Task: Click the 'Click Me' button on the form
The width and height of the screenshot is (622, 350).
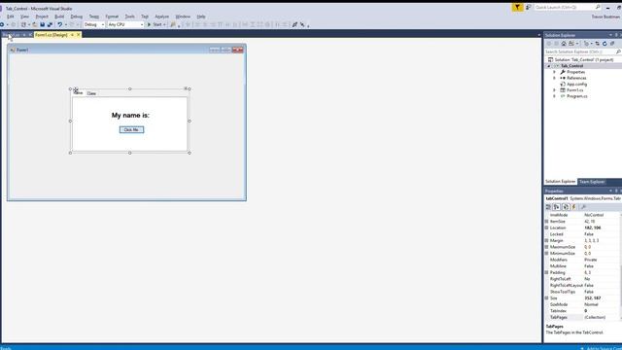Action: pos(132,129)
